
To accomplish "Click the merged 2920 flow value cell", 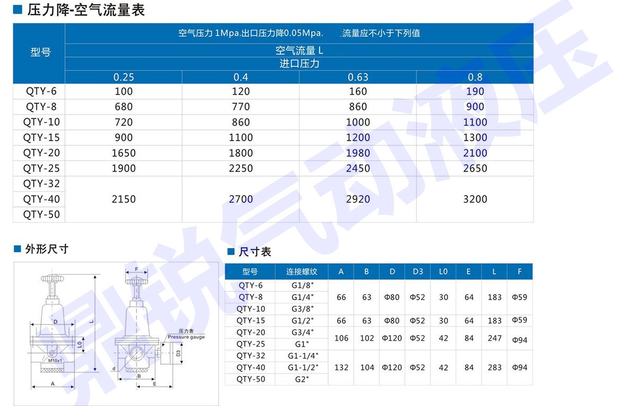I will 358,199.
